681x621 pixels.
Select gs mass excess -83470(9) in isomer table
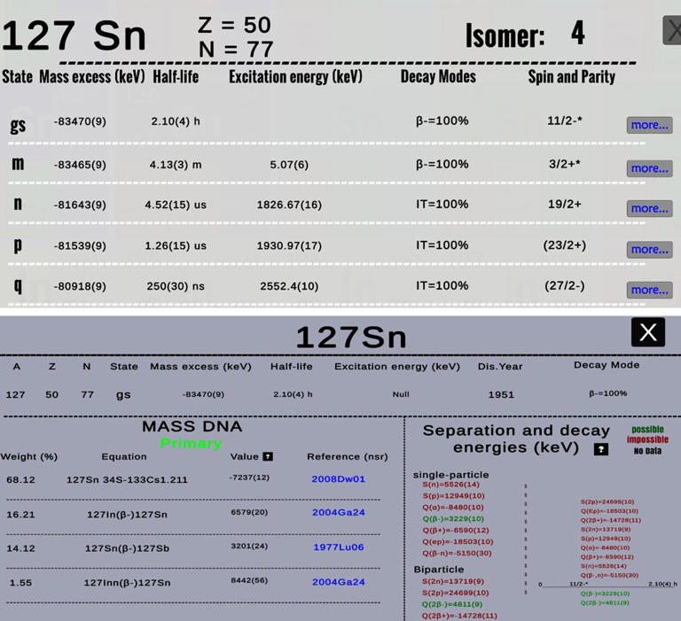80,121
